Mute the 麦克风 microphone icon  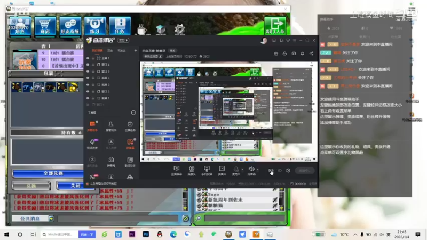236,169
